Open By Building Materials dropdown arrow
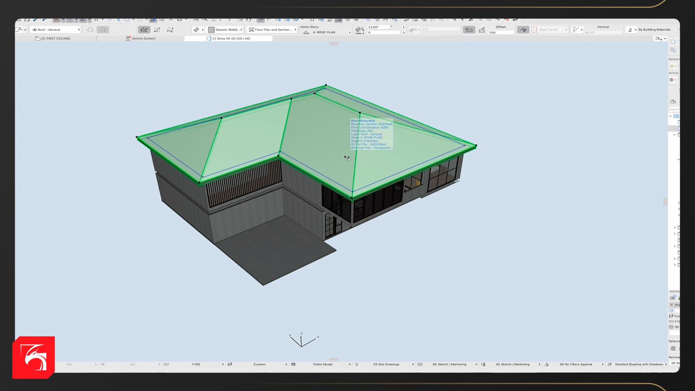This screenshot has height=391, width=695. pyautogui.click(x=636, y=30)
